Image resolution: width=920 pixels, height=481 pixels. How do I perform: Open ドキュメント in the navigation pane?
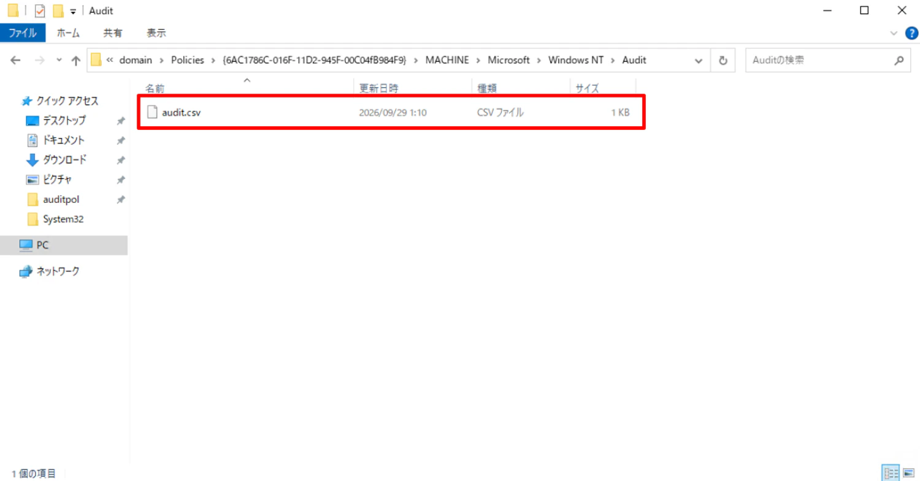click(64, 140)
